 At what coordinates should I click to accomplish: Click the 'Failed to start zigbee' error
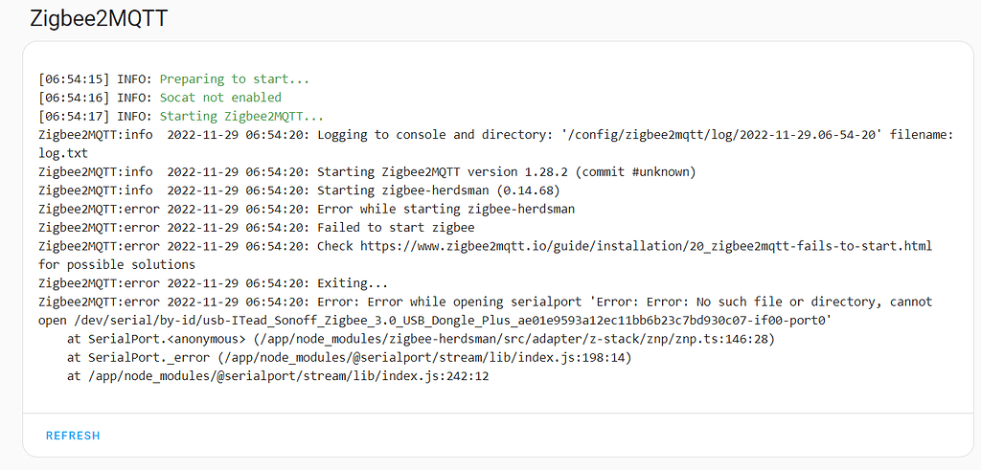pyautogui.click(x=396, y=227)
